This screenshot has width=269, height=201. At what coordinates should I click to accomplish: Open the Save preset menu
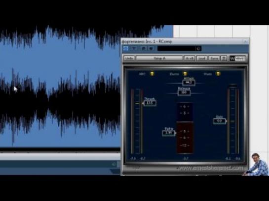214,58
